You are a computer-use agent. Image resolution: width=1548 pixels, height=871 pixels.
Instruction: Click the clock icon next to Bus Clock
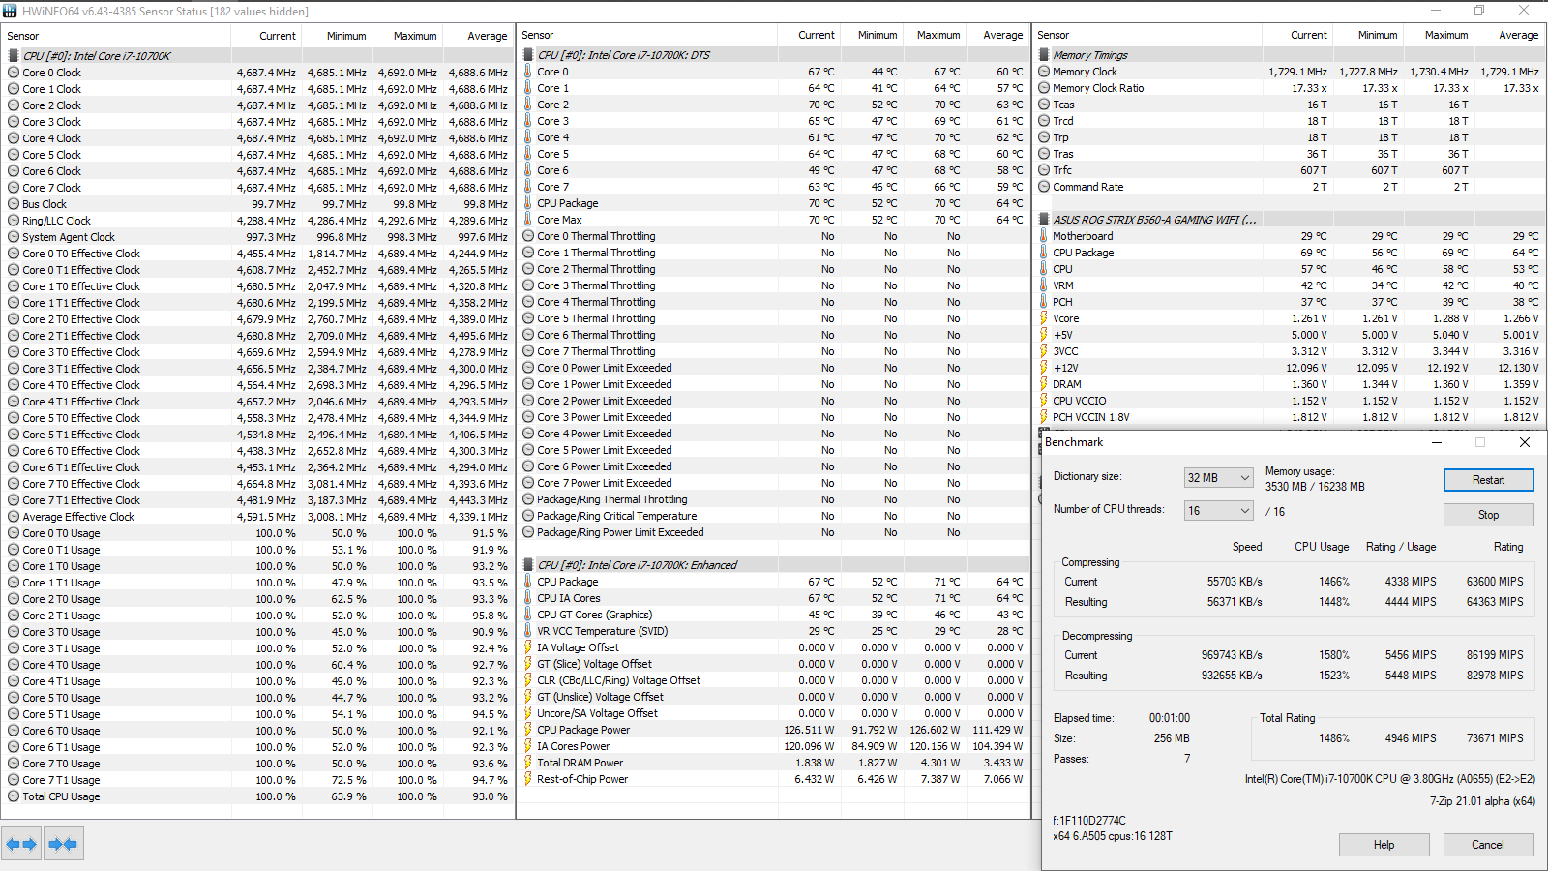coord(14,204)
